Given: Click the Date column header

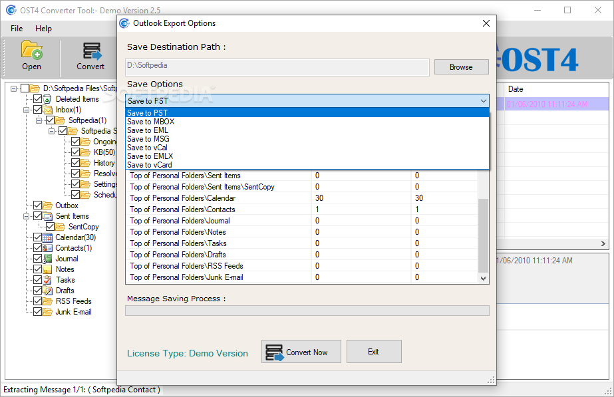Looking at the screenshot, I should click(556, 89).
